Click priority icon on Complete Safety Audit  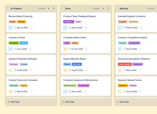pos(65,49)
